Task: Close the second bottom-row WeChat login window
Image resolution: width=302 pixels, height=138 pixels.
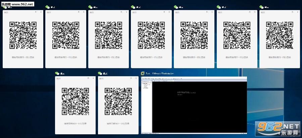Action: click(136, 78)
